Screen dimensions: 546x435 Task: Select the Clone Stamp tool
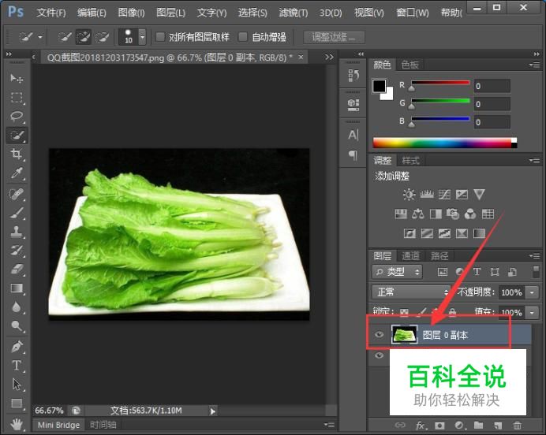(x=17, y=232)
